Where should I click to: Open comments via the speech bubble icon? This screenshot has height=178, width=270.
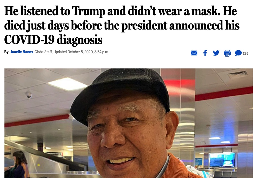238,53
